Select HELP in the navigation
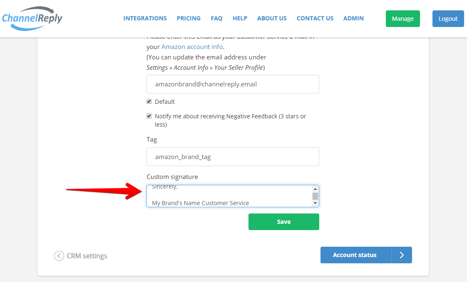This screenshot has height=282, width=467. click(240, 18)
